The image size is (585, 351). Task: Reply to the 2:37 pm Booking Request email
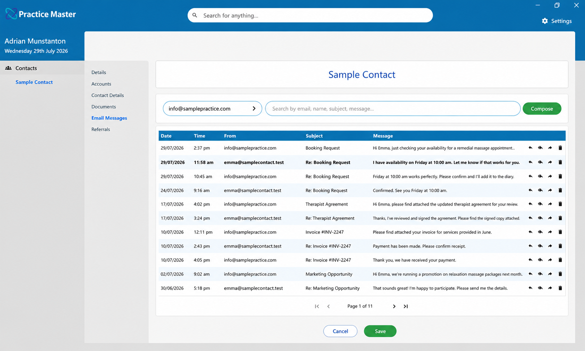coord(530,148)
